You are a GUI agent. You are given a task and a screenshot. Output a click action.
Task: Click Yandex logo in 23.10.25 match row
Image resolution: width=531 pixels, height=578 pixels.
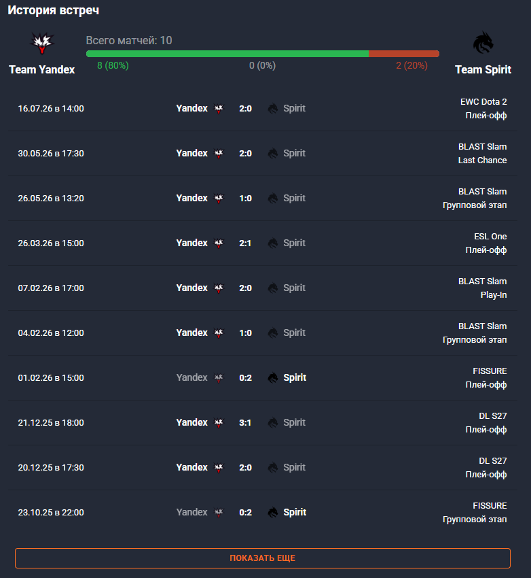tap(219, 513)
